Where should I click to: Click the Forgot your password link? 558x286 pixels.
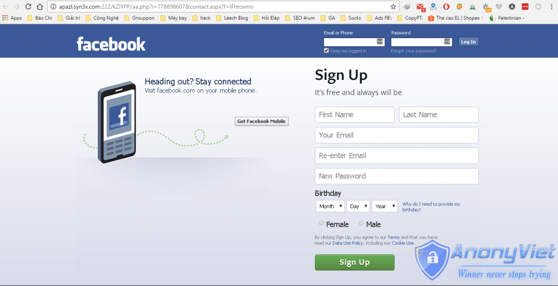tap(414, 51)
